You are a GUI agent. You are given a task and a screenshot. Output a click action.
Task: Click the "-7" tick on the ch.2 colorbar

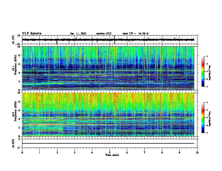(x=207, y=133)
